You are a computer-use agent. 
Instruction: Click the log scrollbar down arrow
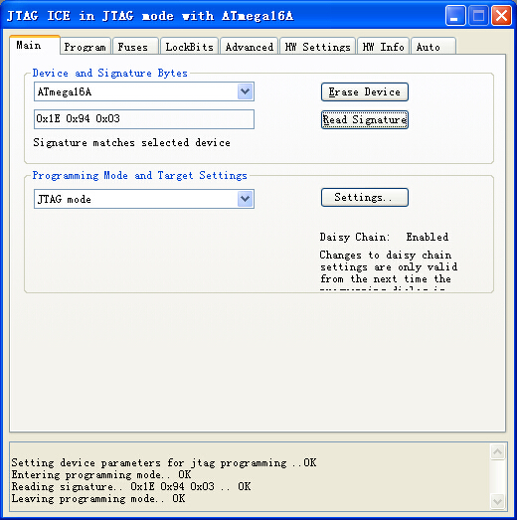(497, 501)
